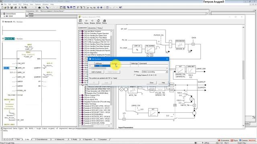Click the context help arrow-question icon
This screenshot has width=257, height=144.
point(120,8)
